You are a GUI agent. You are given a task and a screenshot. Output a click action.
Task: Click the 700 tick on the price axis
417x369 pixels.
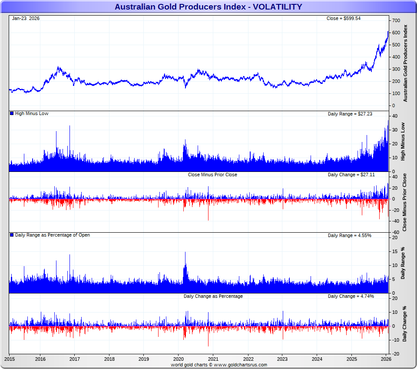pyautogui.click(x=396, y=20)
